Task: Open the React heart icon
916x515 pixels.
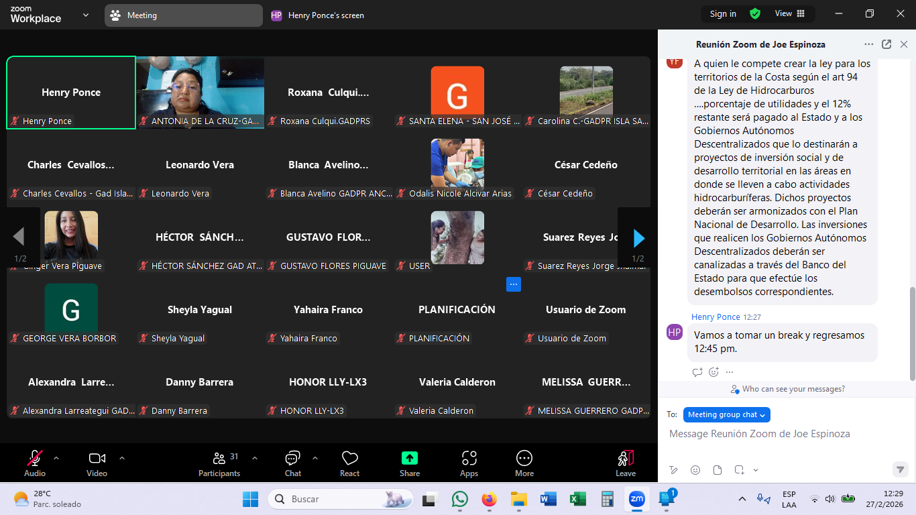Action: coord(349,459)
